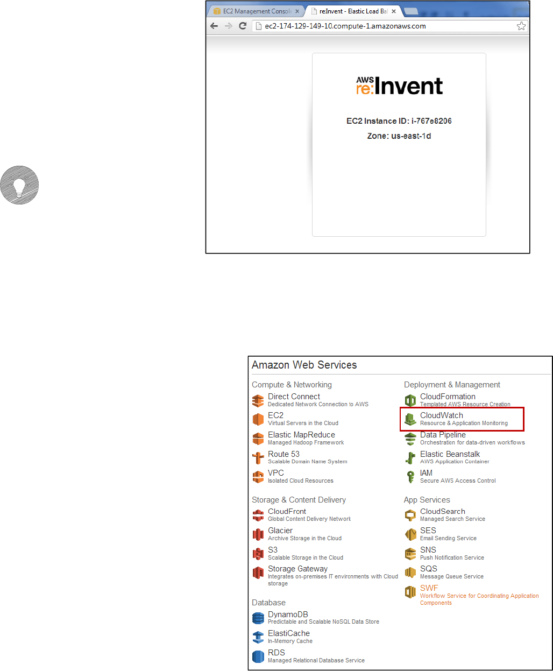Click the CloudFront service icon
Viewport: 553px width, 671px height.
[x=258, y=515]
